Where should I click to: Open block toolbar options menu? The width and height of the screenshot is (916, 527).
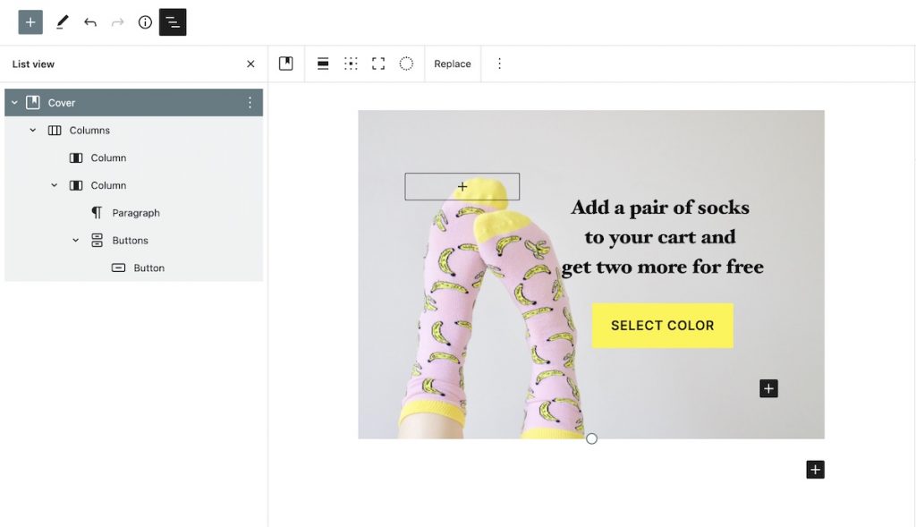click(499, 64)
